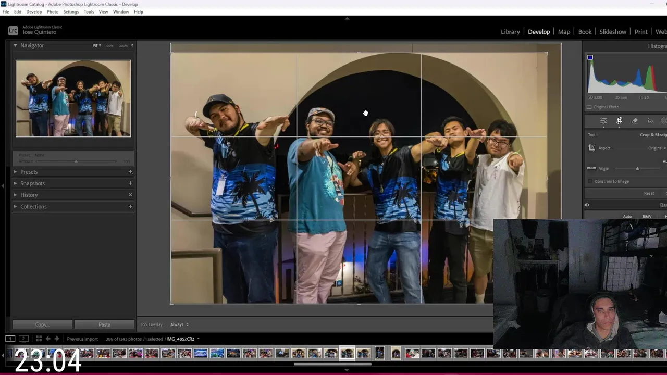The width and height of the screenshot is (667, 375).
Task: Open the Tools menu
Action: point(89,11)
